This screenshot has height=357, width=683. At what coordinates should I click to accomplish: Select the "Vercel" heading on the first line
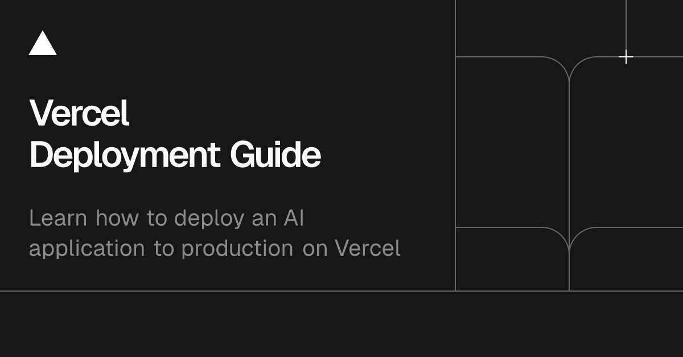79,113
